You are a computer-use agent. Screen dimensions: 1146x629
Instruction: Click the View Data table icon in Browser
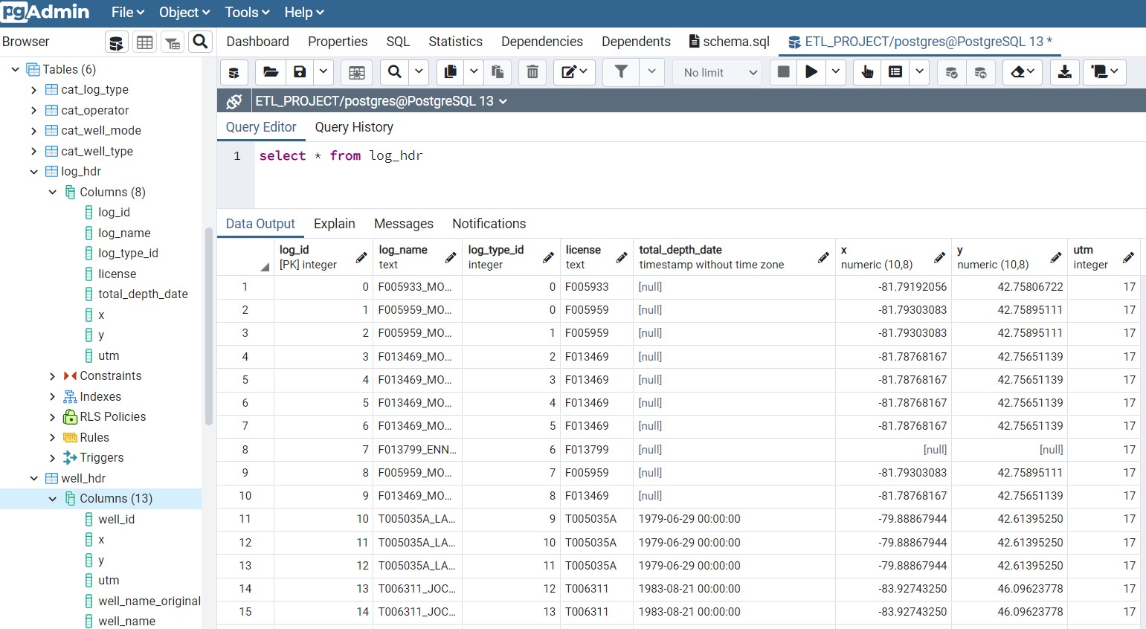point(145,42)
